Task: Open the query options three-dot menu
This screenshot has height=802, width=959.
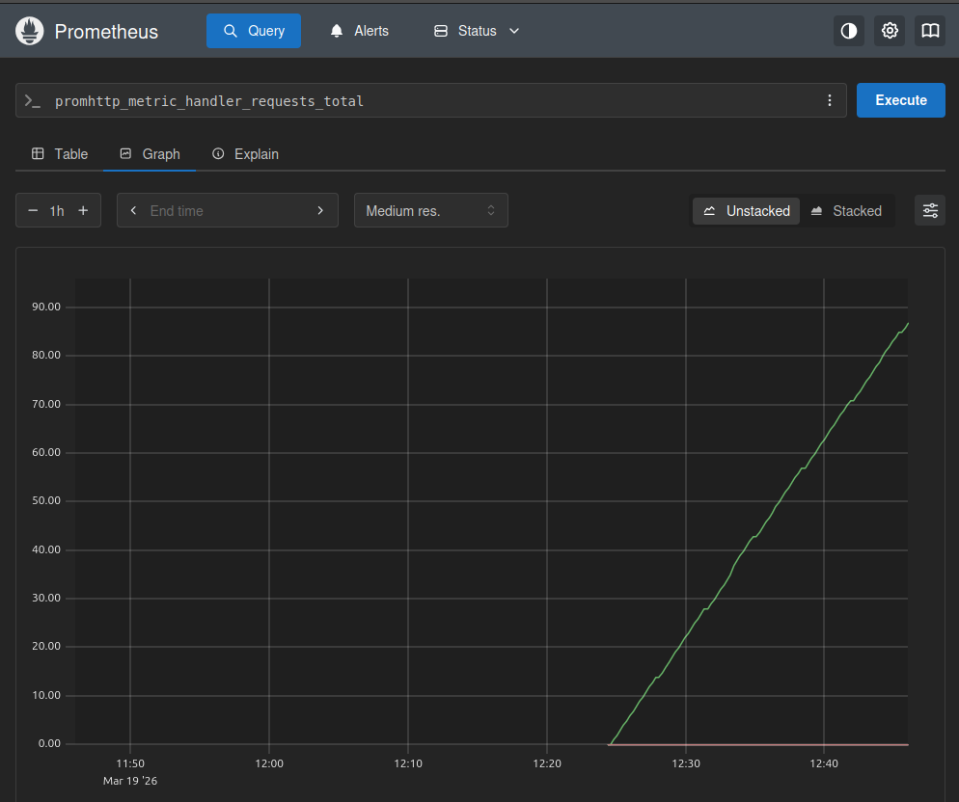Action: coord(830,100)
